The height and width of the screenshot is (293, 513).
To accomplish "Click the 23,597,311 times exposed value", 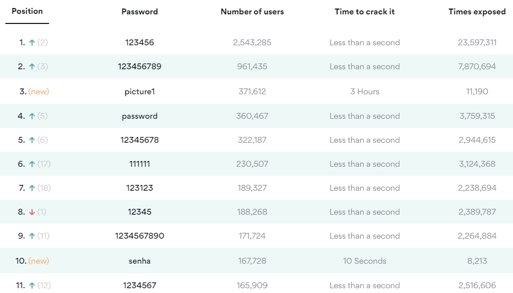I will pyautogui.click(x=477, y=43).
